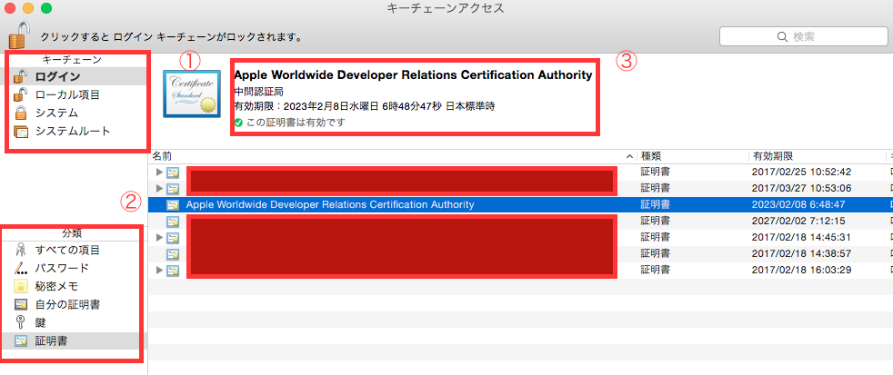Expand the certificate expiring 2017/02/18 14:45:31
Image resolution: width=893 pixels, height=375 pixels.
159,237
